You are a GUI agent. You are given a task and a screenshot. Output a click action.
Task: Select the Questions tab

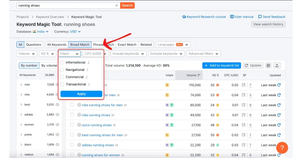(x=34, y=45)
